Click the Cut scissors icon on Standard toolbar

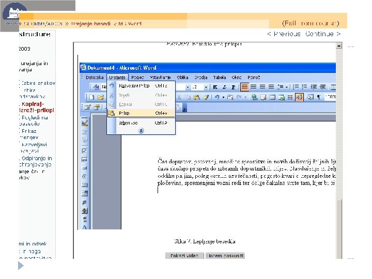[179, 97]
